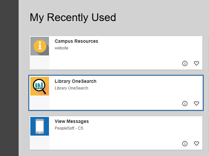Viewport: 209px width, 156px height.
Task: Click the "My Recently Used" heading
Action: [x=73, y=17]
